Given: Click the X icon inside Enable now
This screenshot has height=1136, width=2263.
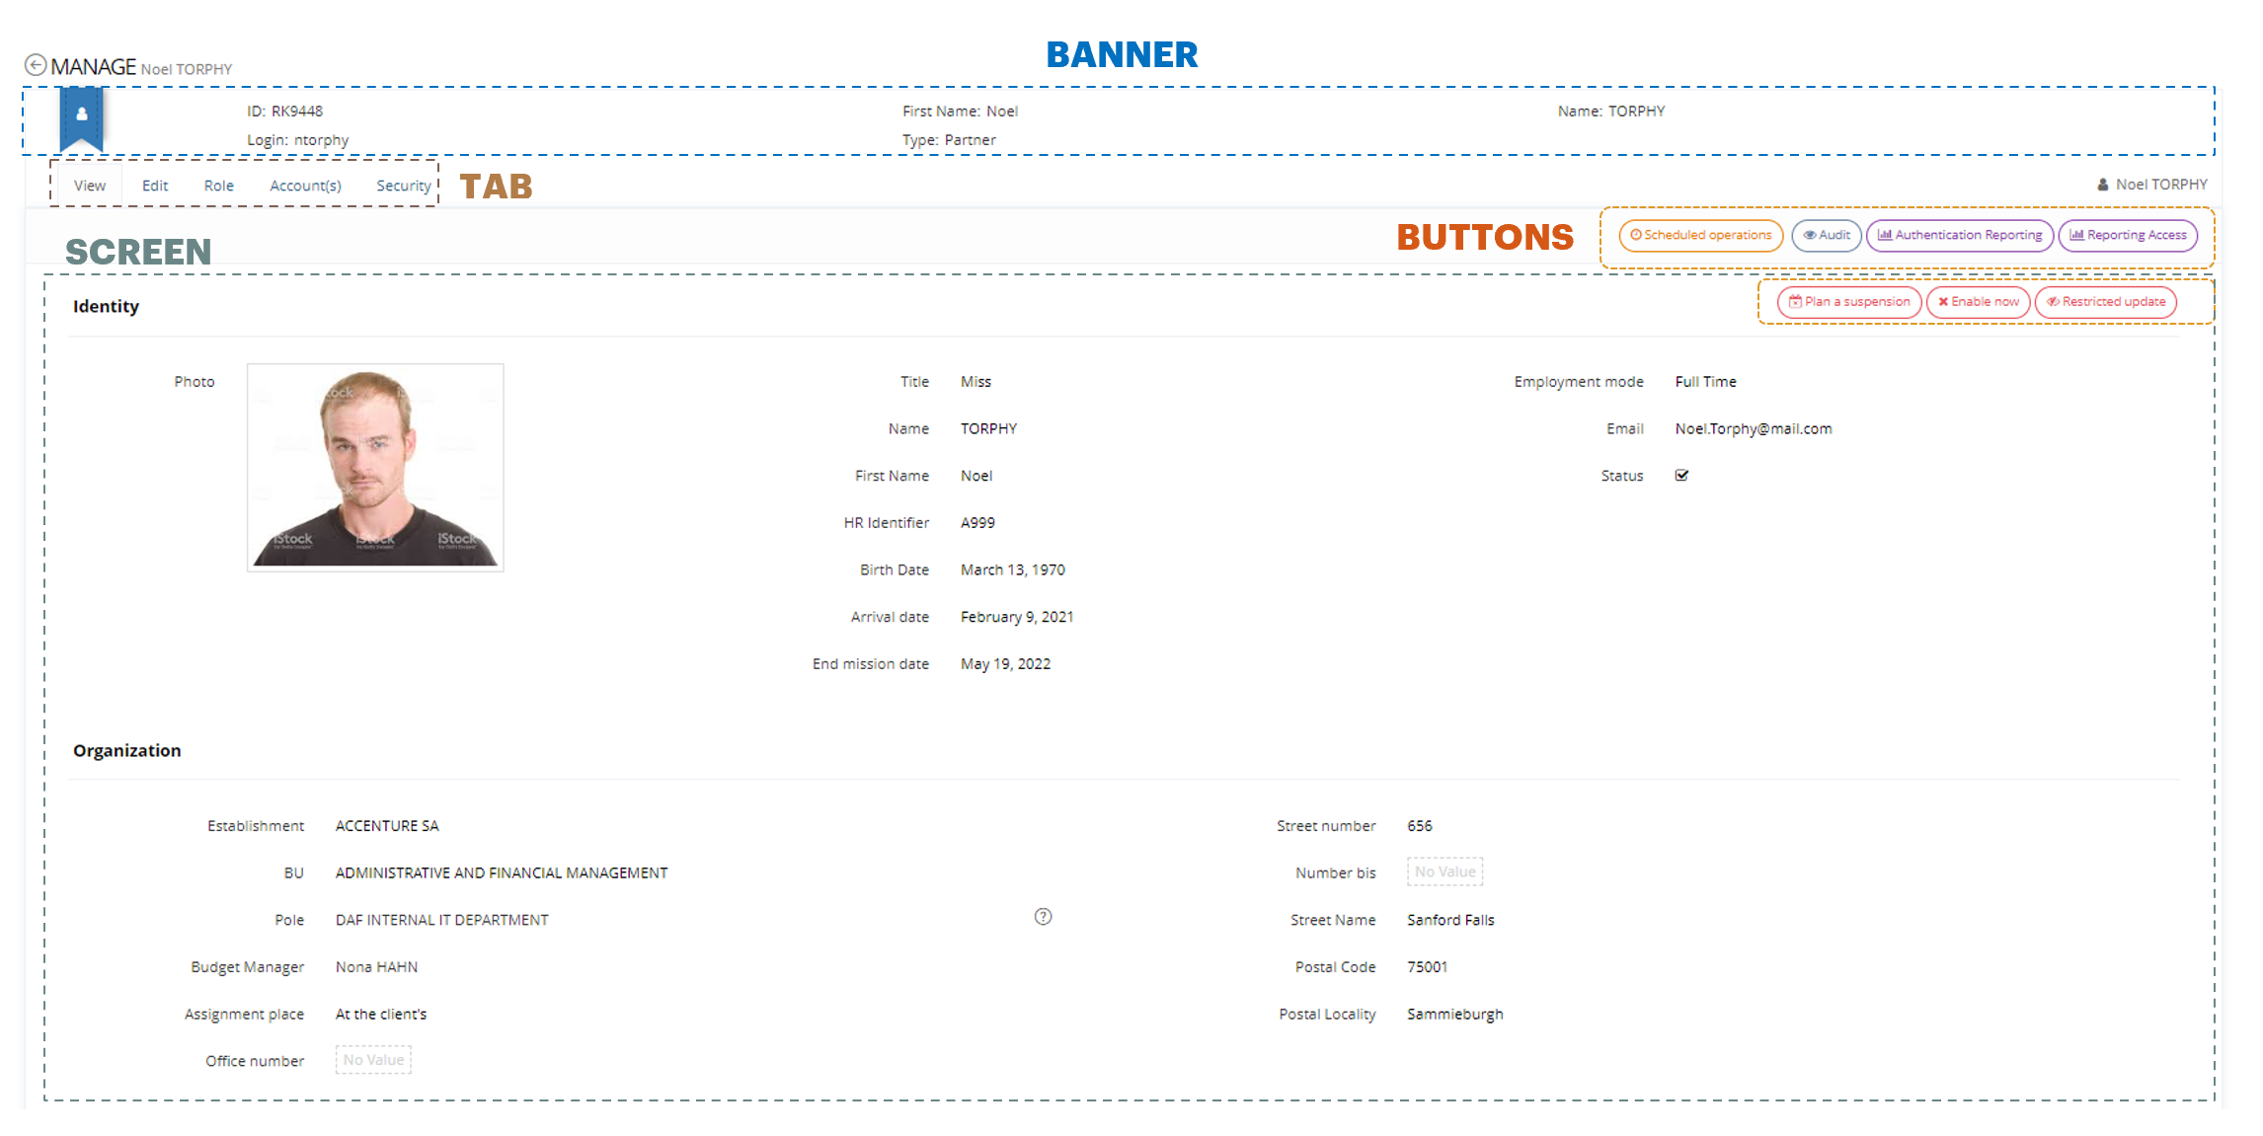Looking at the screenshot, I should click(x=1942, y=301).
